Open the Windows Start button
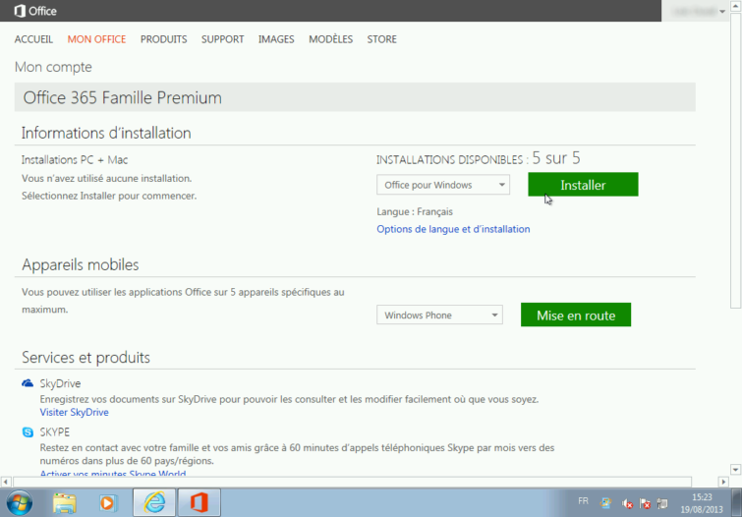Screen dimensions: 742x517 point(20,503)
